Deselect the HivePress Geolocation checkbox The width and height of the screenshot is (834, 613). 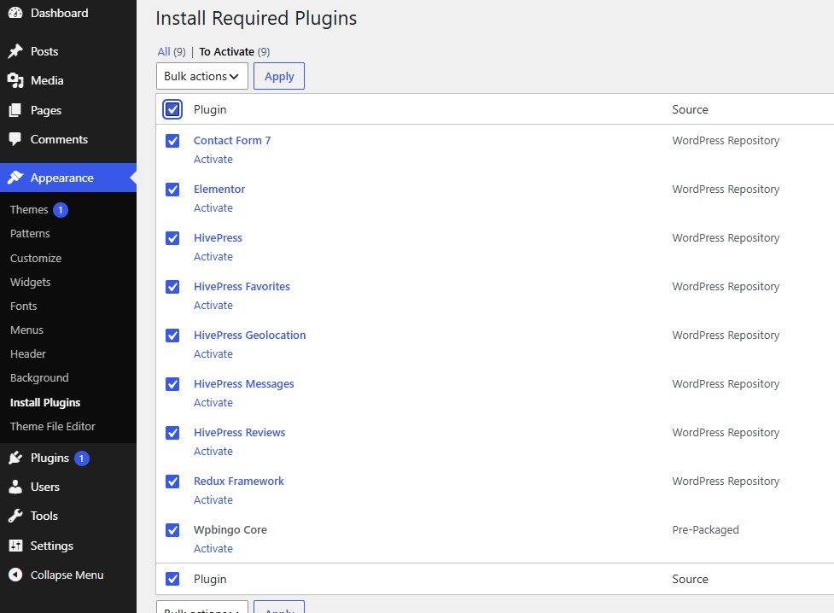click(x=172, y=336)
